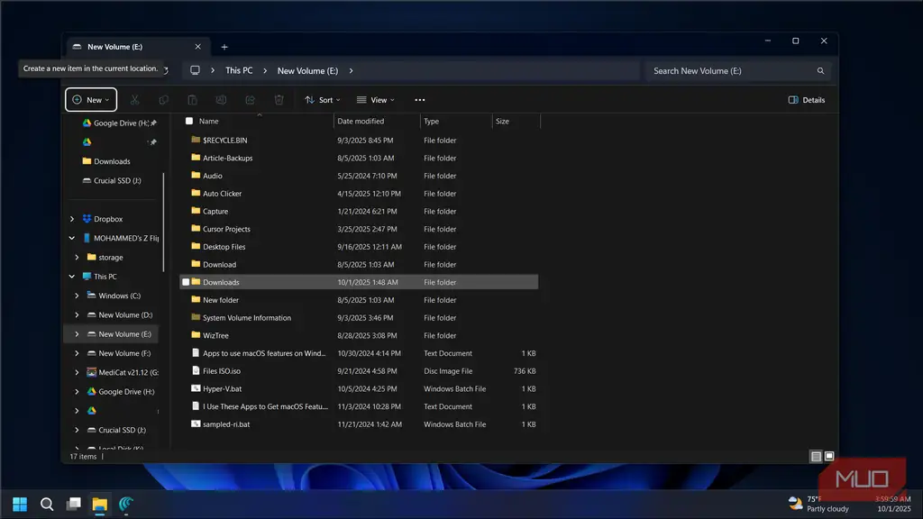Click the chevron after This PC breadcrumb
Screen dimensions: 923x519
[265, 70]
